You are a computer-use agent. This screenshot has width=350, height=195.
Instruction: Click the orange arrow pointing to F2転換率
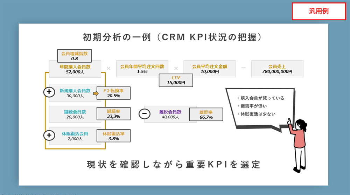pos(96,93)
